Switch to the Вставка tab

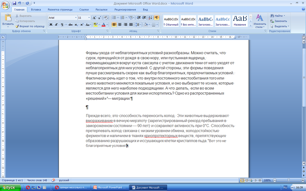[36, 10]
